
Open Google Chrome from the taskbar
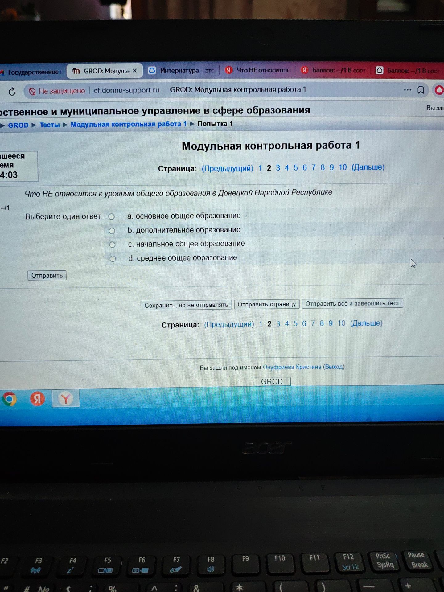tap(10, 399)
